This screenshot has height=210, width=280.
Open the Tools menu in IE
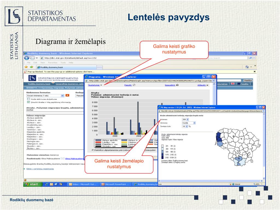pos(63,63)
